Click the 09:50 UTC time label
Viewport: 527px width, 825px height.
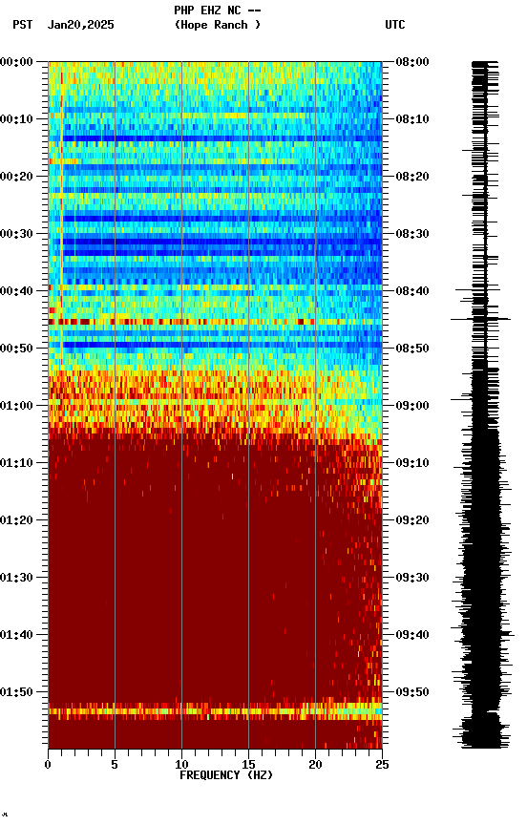click(412, 692)
